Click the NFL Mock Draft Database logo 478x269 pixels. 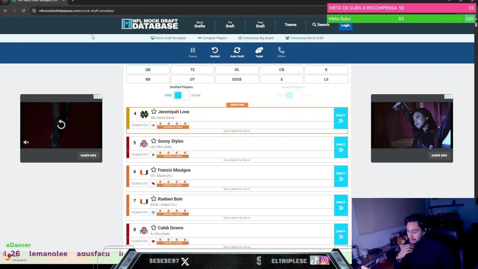pyautogui.click(x=150, y=24)
